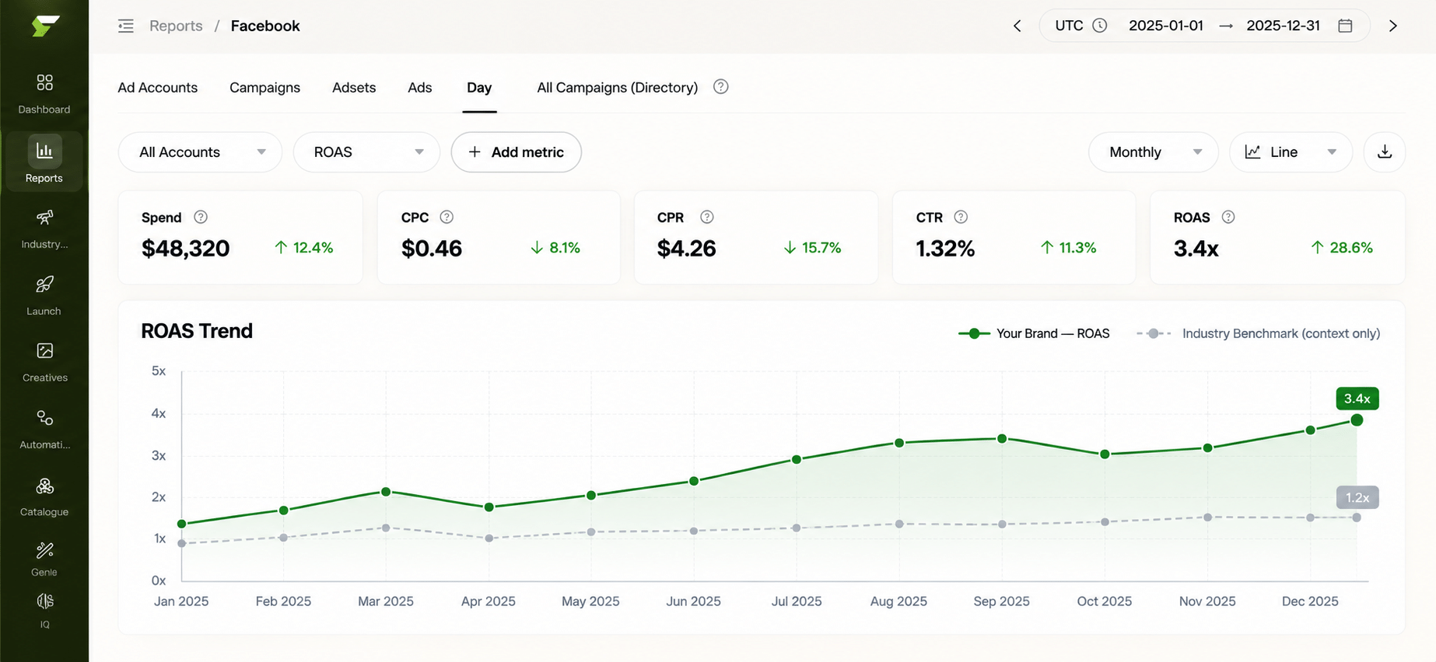
Task: Toggle Your Brand — ROAS legend series
Action: [1034, 333]
